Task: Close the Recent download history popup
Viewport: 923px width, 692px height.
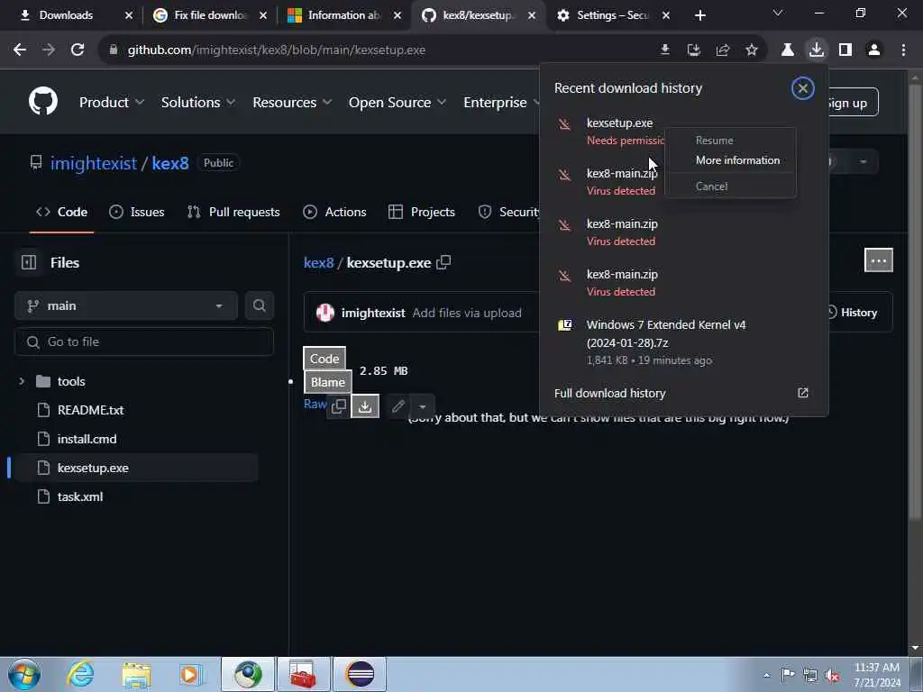Action: [802, 88]
